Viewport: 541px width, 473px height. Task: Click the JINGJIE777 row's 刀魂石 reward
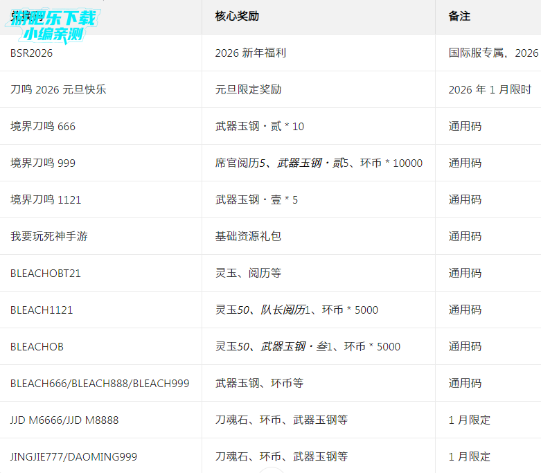coord(281,457)
